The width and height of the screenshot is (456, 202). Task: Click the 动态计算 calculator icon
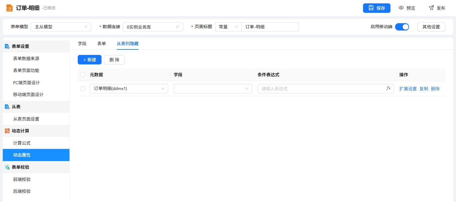tap(7, 131)
